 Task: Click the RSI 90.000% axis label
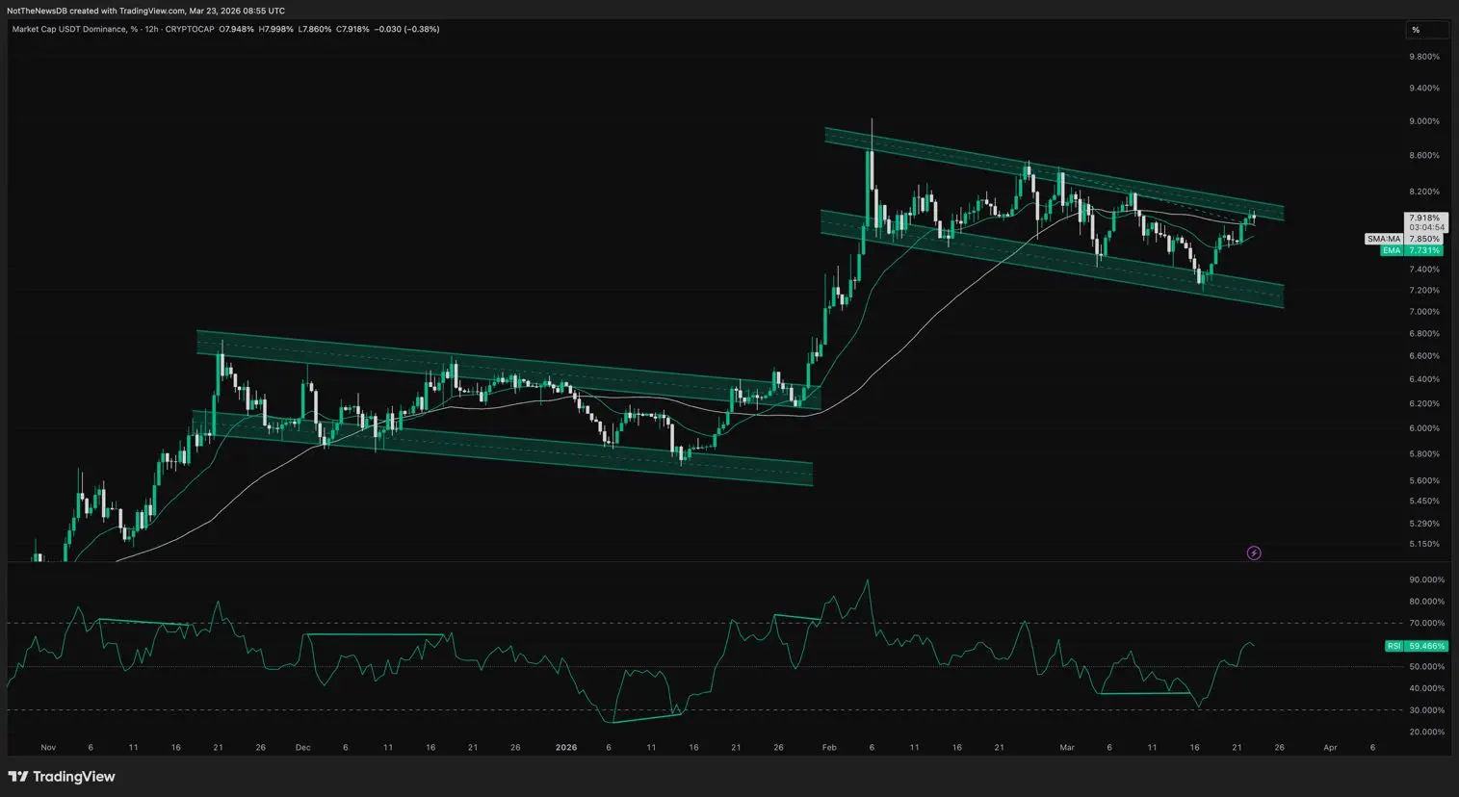pyautogui.click(x=1426, y=580)
